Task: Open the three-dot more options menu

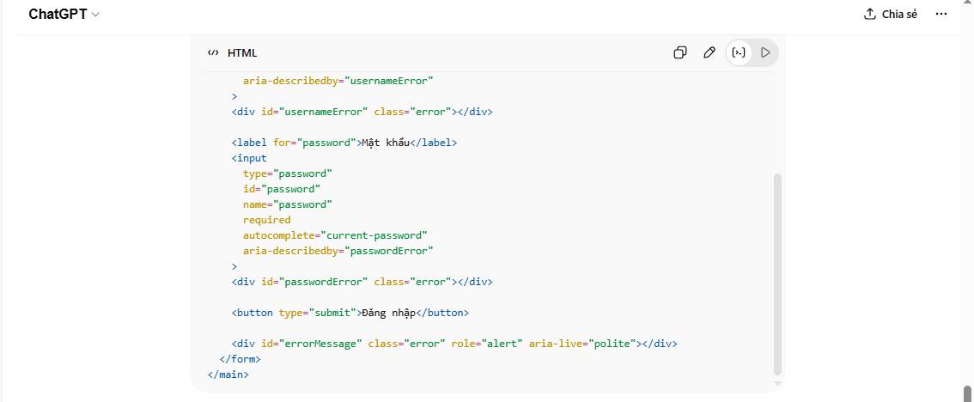Action: click(941, 15)
